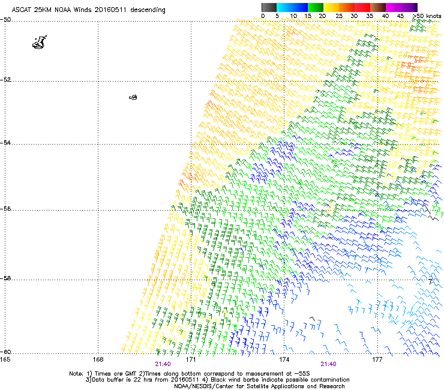Click the '-60' latitude label

pyautogui.click(x=5, y=352)
